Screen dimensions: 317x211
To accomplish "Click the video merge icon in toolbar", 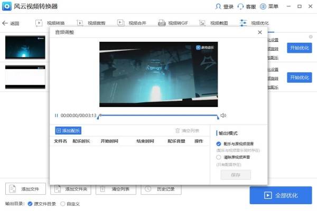I will (x=121, y=23).
